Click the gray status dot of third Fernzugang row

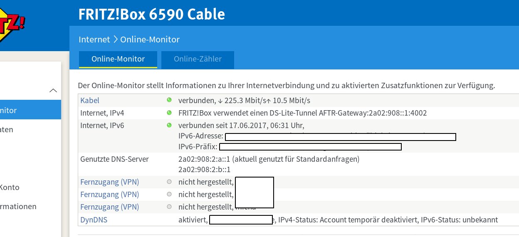(169, 207)
